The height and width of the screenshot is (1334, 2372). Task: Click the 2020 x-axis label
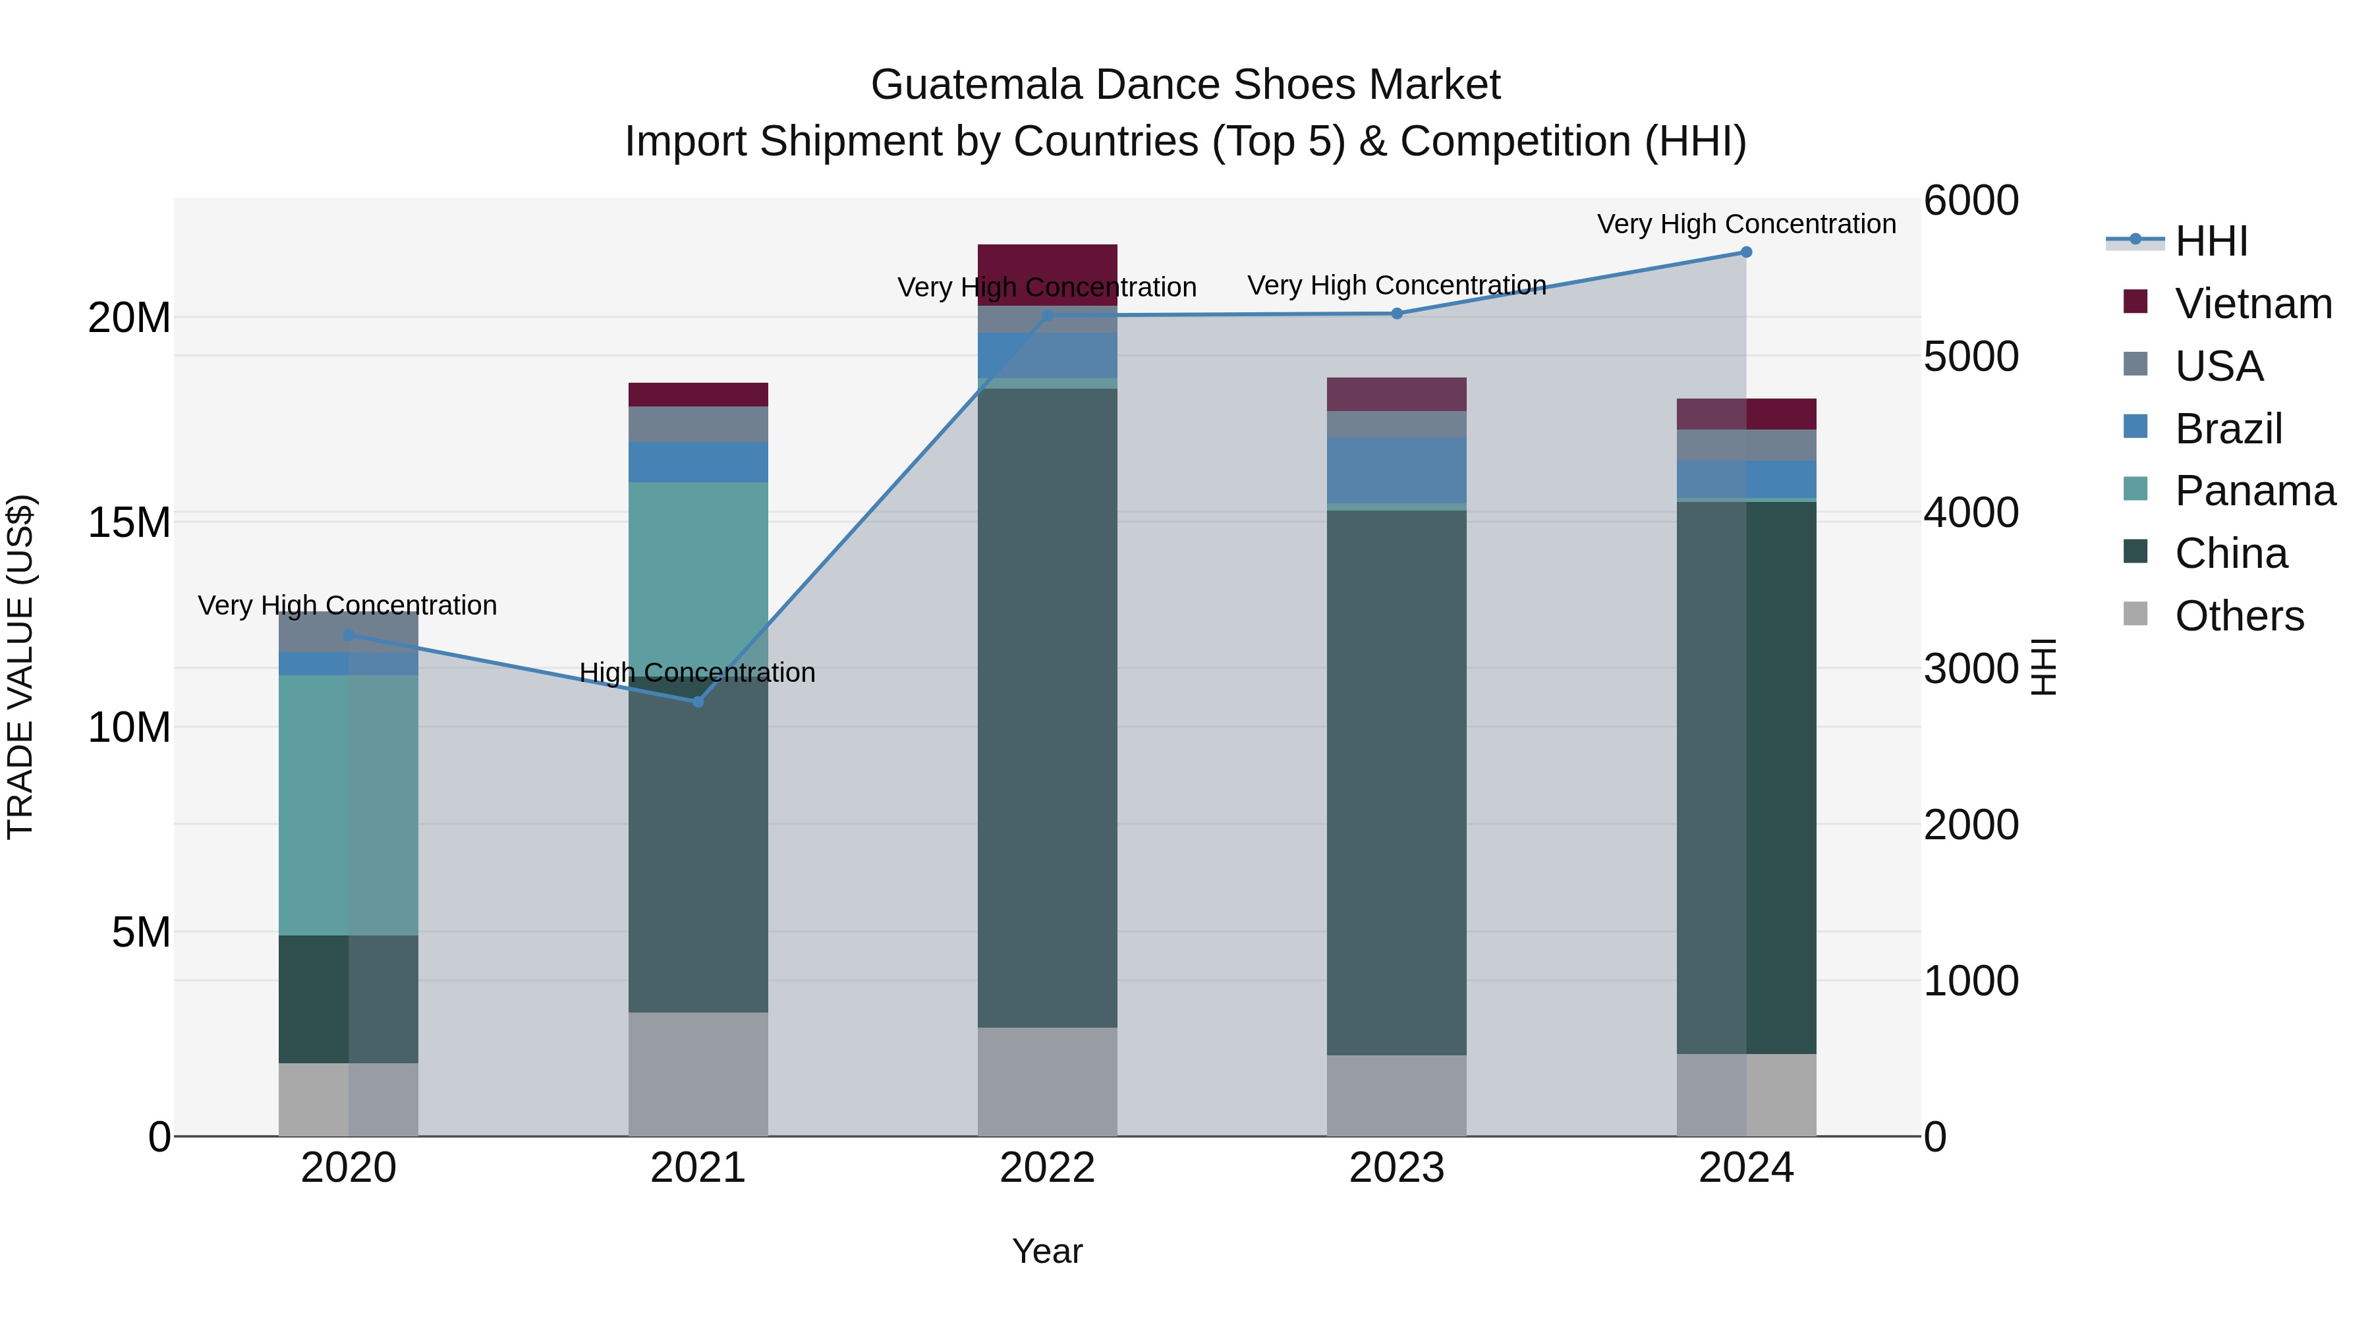[348, 1168]
